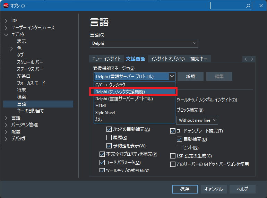Switch to 補完キー tab
Screen dimensions: 267x198
click(199, 59)
